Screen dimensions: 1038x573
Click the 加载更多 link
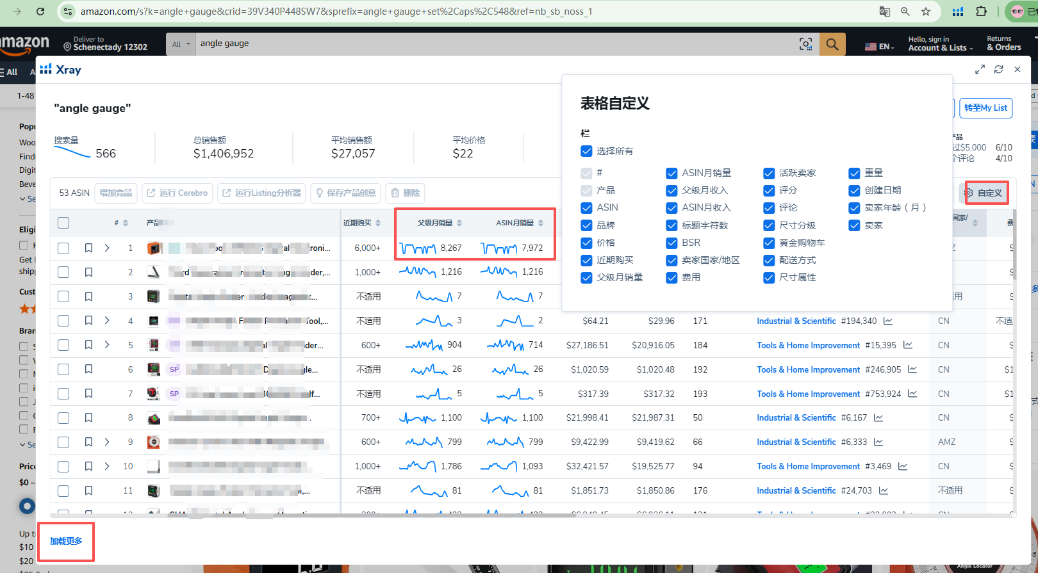point(66,541)
